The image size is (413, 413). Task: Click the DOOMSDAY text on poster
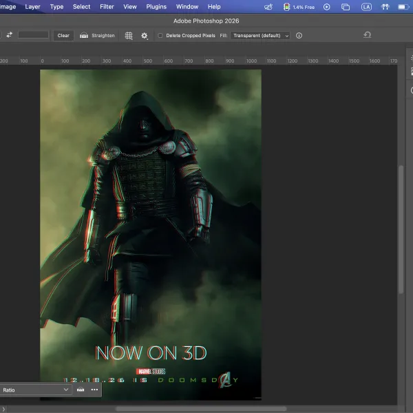pos(198,380)
